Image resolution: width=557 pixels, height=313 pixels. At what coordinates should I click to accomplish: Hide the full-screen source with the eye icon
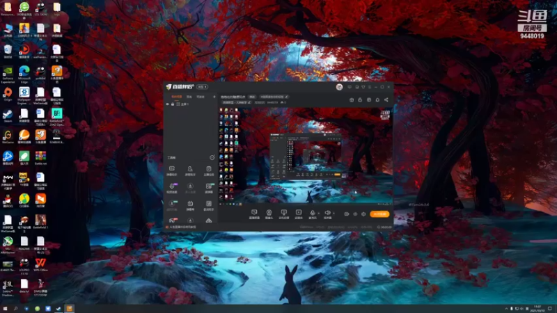point(168,104)
